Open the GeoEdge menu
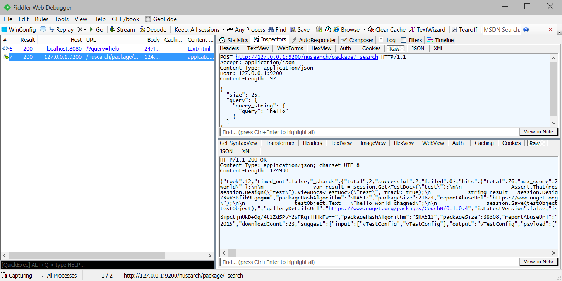 tap(161, 19)
